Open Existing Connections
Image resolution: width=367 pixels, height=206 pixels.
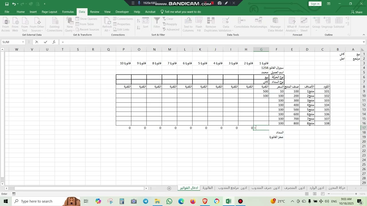54,25
